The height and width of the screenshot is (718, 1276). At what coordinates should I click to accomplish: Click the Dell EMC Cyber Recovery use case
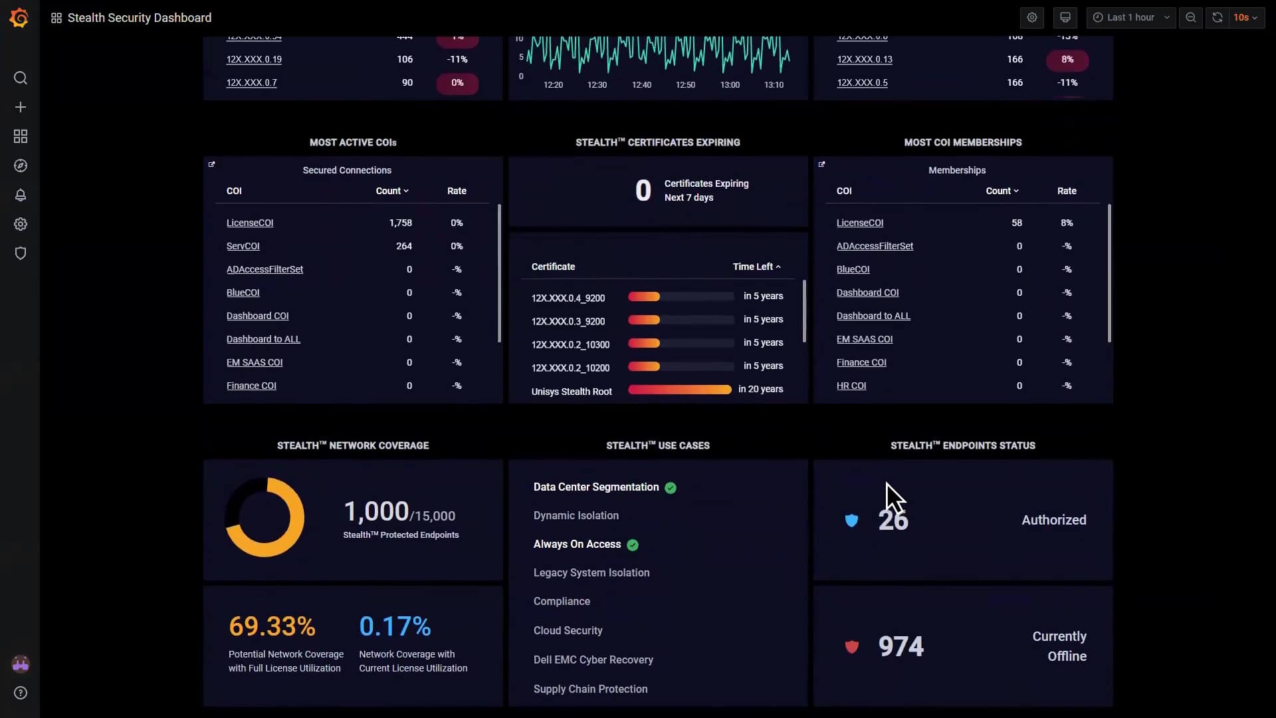pyautogui.click(x=593, y=660)
